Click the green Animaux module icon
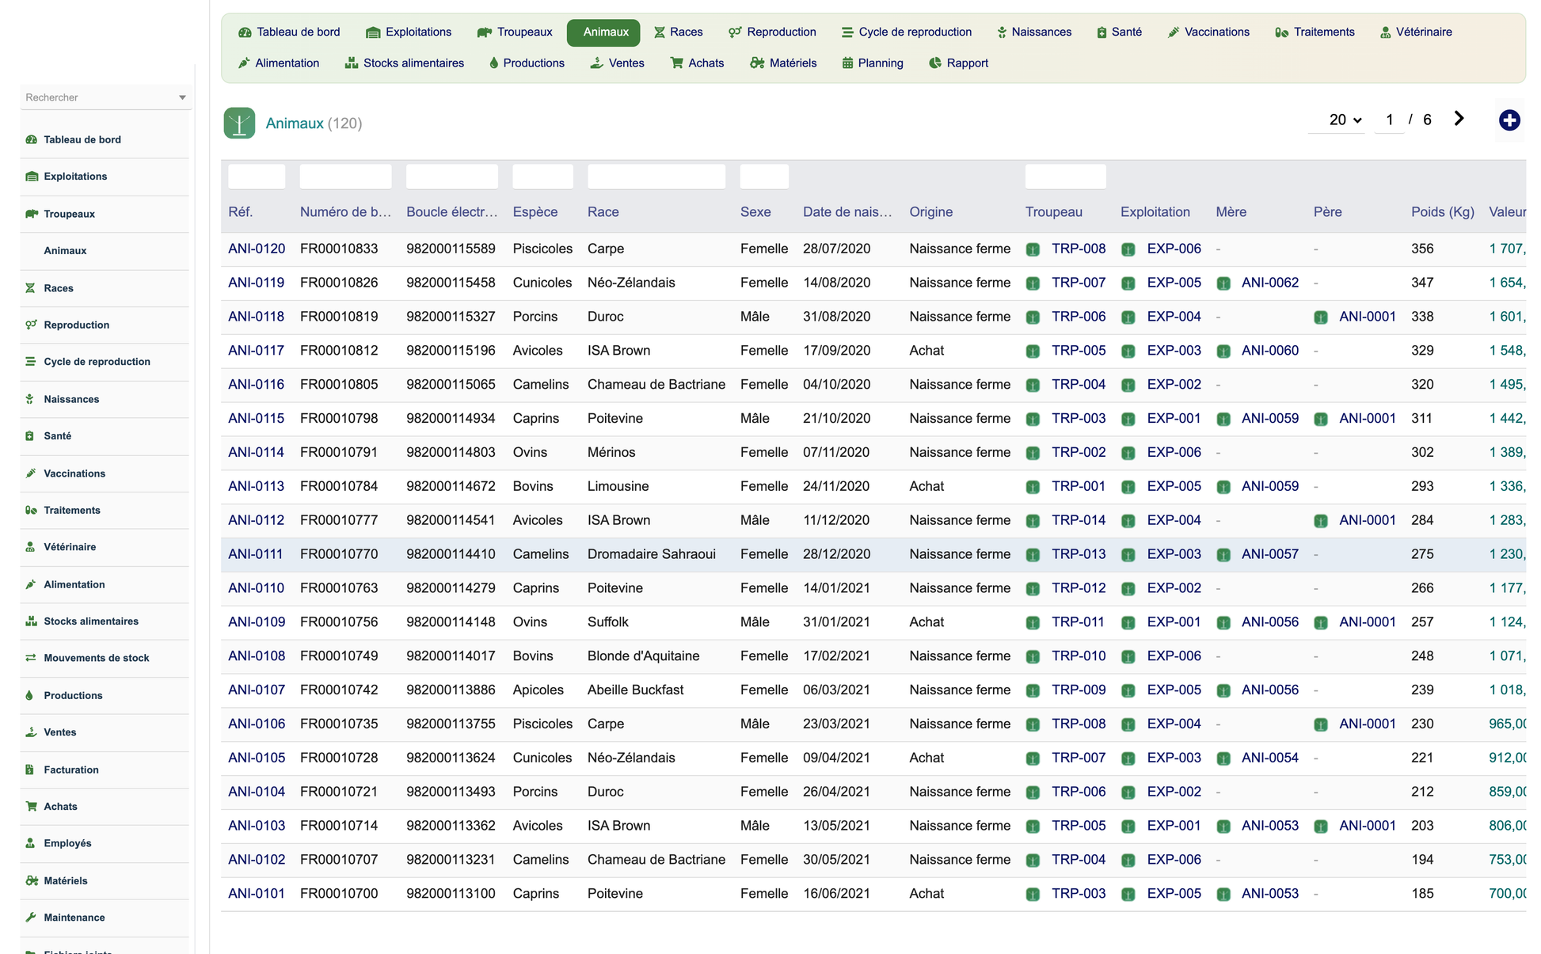 239,123
